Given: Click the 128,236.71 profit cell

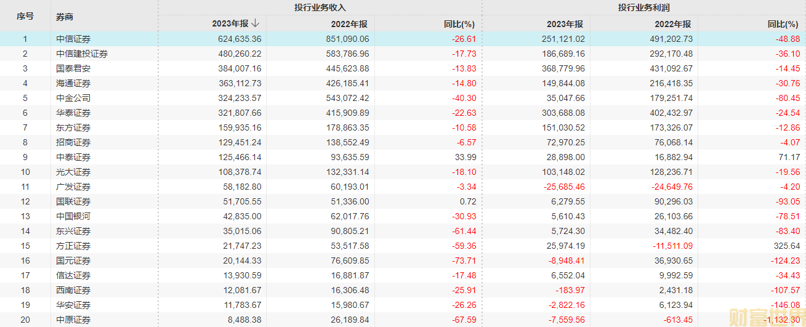Looking at the screenshot, I should [671, 172].
